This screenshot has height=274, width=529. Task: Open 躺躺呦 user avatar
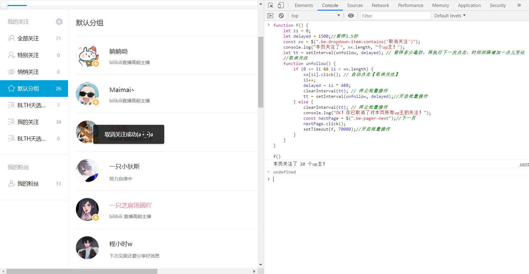pos(87,56)
